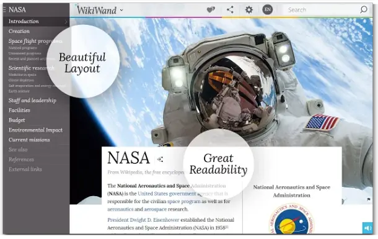Image resolution: width=378 pixels, height=239 pixels.
Task: Toggle sidebar menu icon beside NASA title
Action: [4, 9]
